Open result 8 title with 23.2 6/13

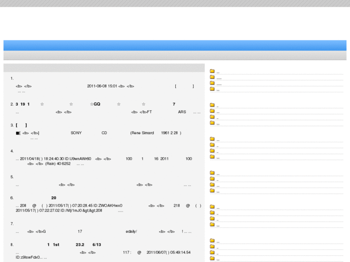[74, 245]
